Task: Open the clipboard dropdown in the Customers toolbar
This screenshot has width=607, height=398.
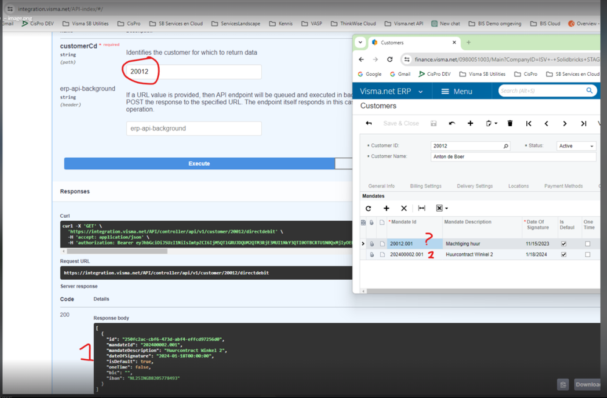Action: pyautogui.click(x=492, y=123)
